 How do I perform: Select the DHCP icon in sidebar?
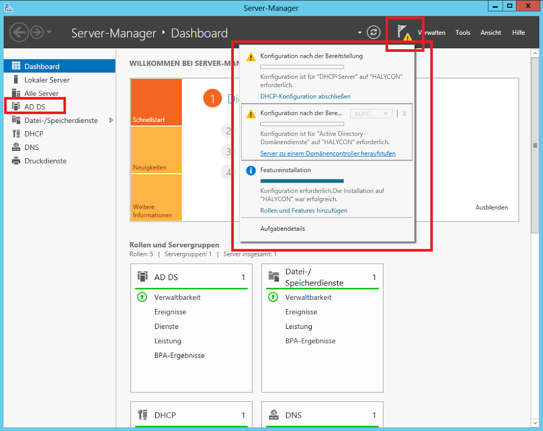[15, 134]
